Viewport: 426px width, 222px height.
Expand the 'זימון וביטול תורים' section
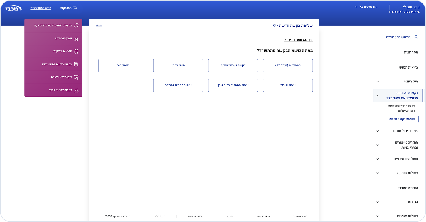click(x=378, y=131)
